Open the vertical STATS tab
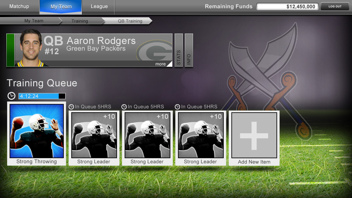 (x=179, y=50)
